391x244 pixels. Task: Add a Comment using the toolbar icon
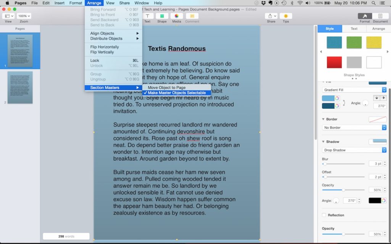192,16
